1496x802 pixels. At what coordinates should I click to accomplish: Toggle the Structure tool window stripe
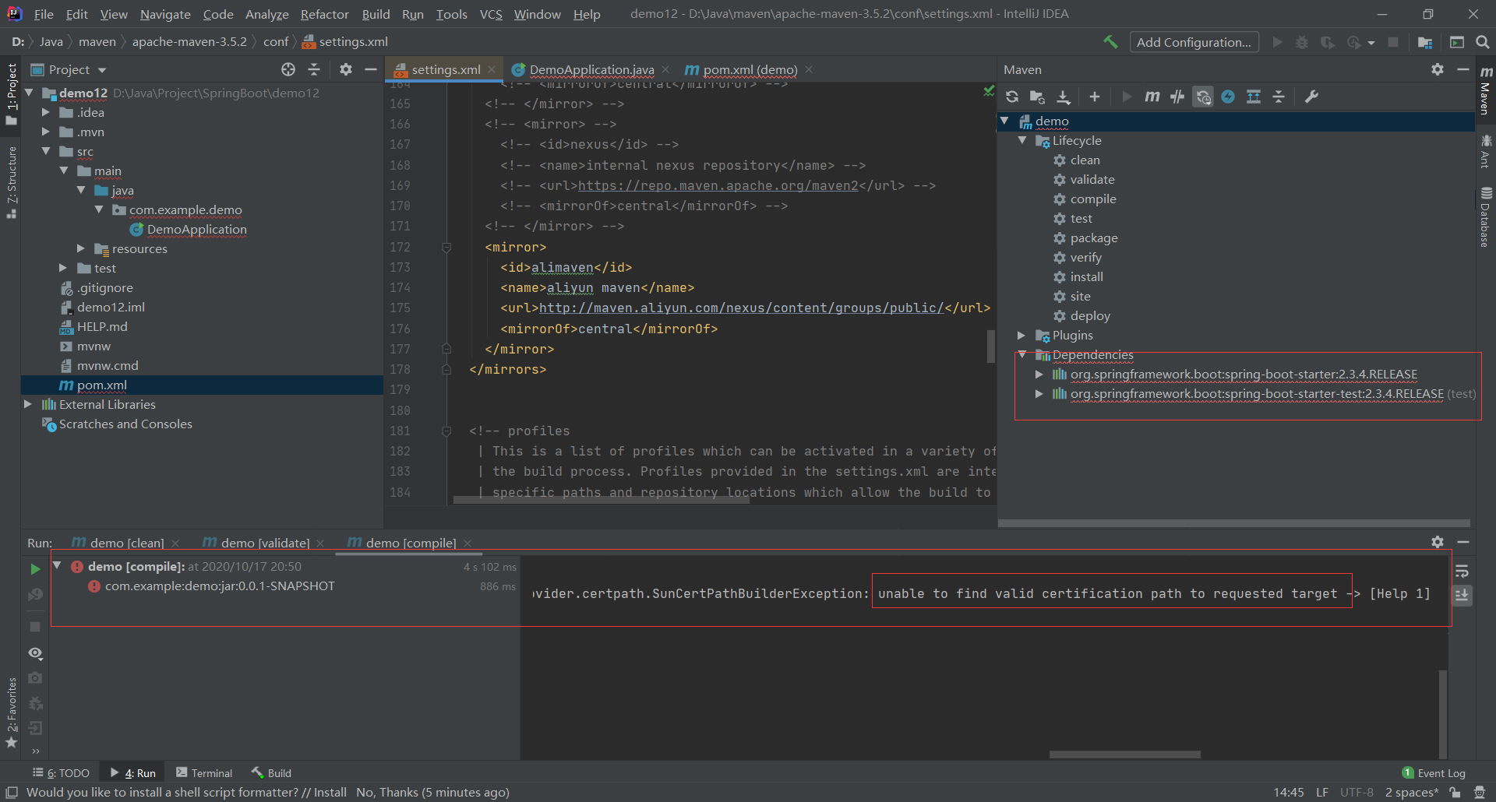coord(11,182)
